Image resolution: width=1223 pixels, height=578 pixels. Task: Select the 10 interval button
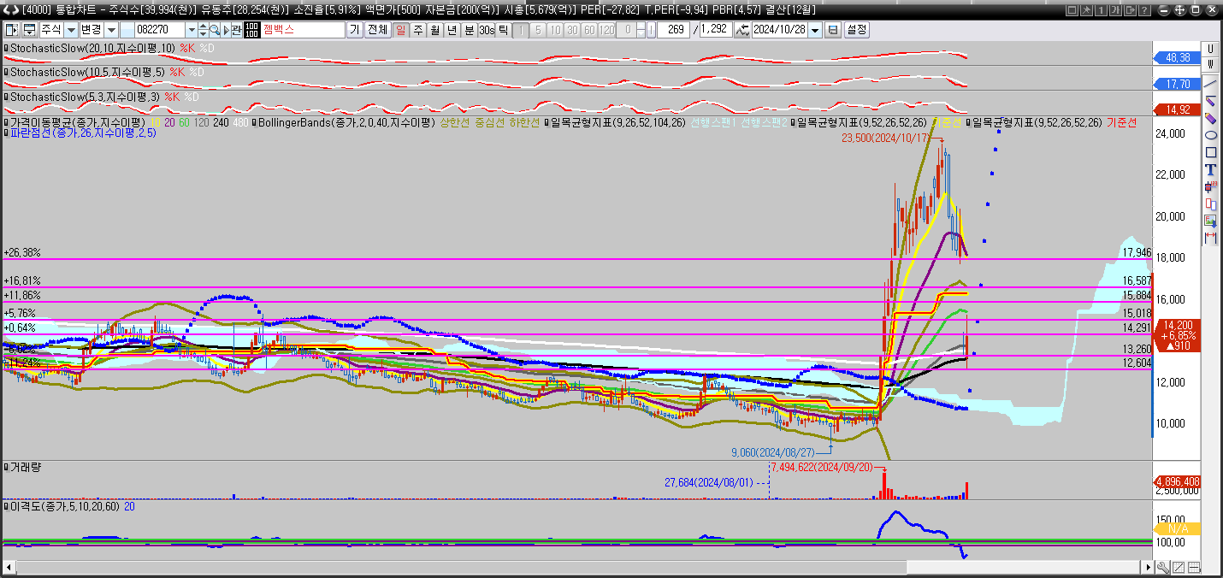tap(555, 30)
